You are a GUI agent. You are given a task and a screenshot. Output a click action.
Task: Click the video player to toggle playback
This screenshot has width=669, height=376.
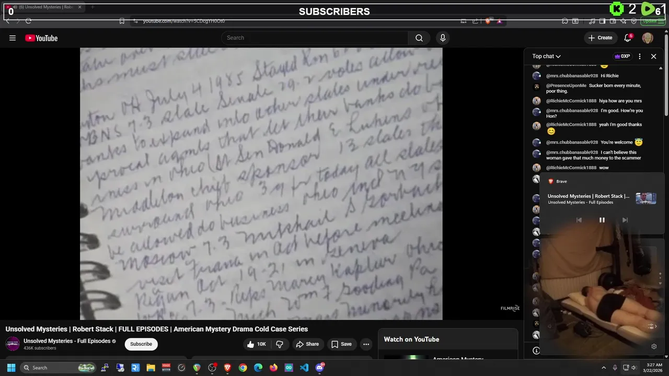[x=261, y=184]
